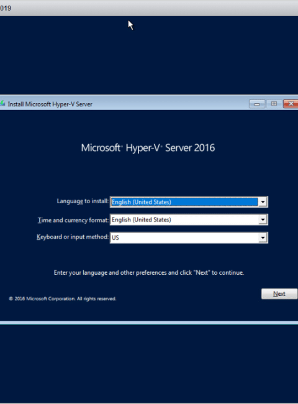
Task: Open the Time and currency format dropdown arrow
Action: (263, 219)
